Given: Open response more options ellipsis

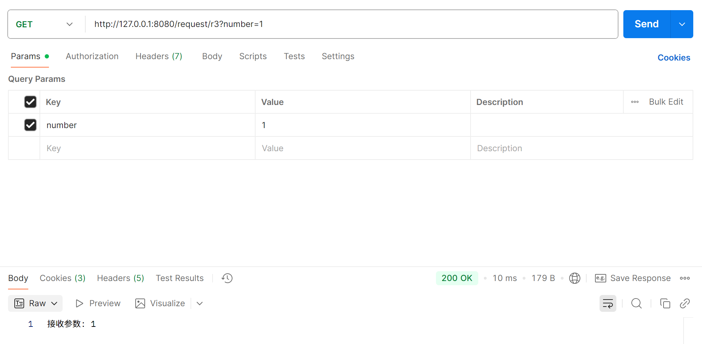Looking at the screenshot, I should click(x=685, y=278).
